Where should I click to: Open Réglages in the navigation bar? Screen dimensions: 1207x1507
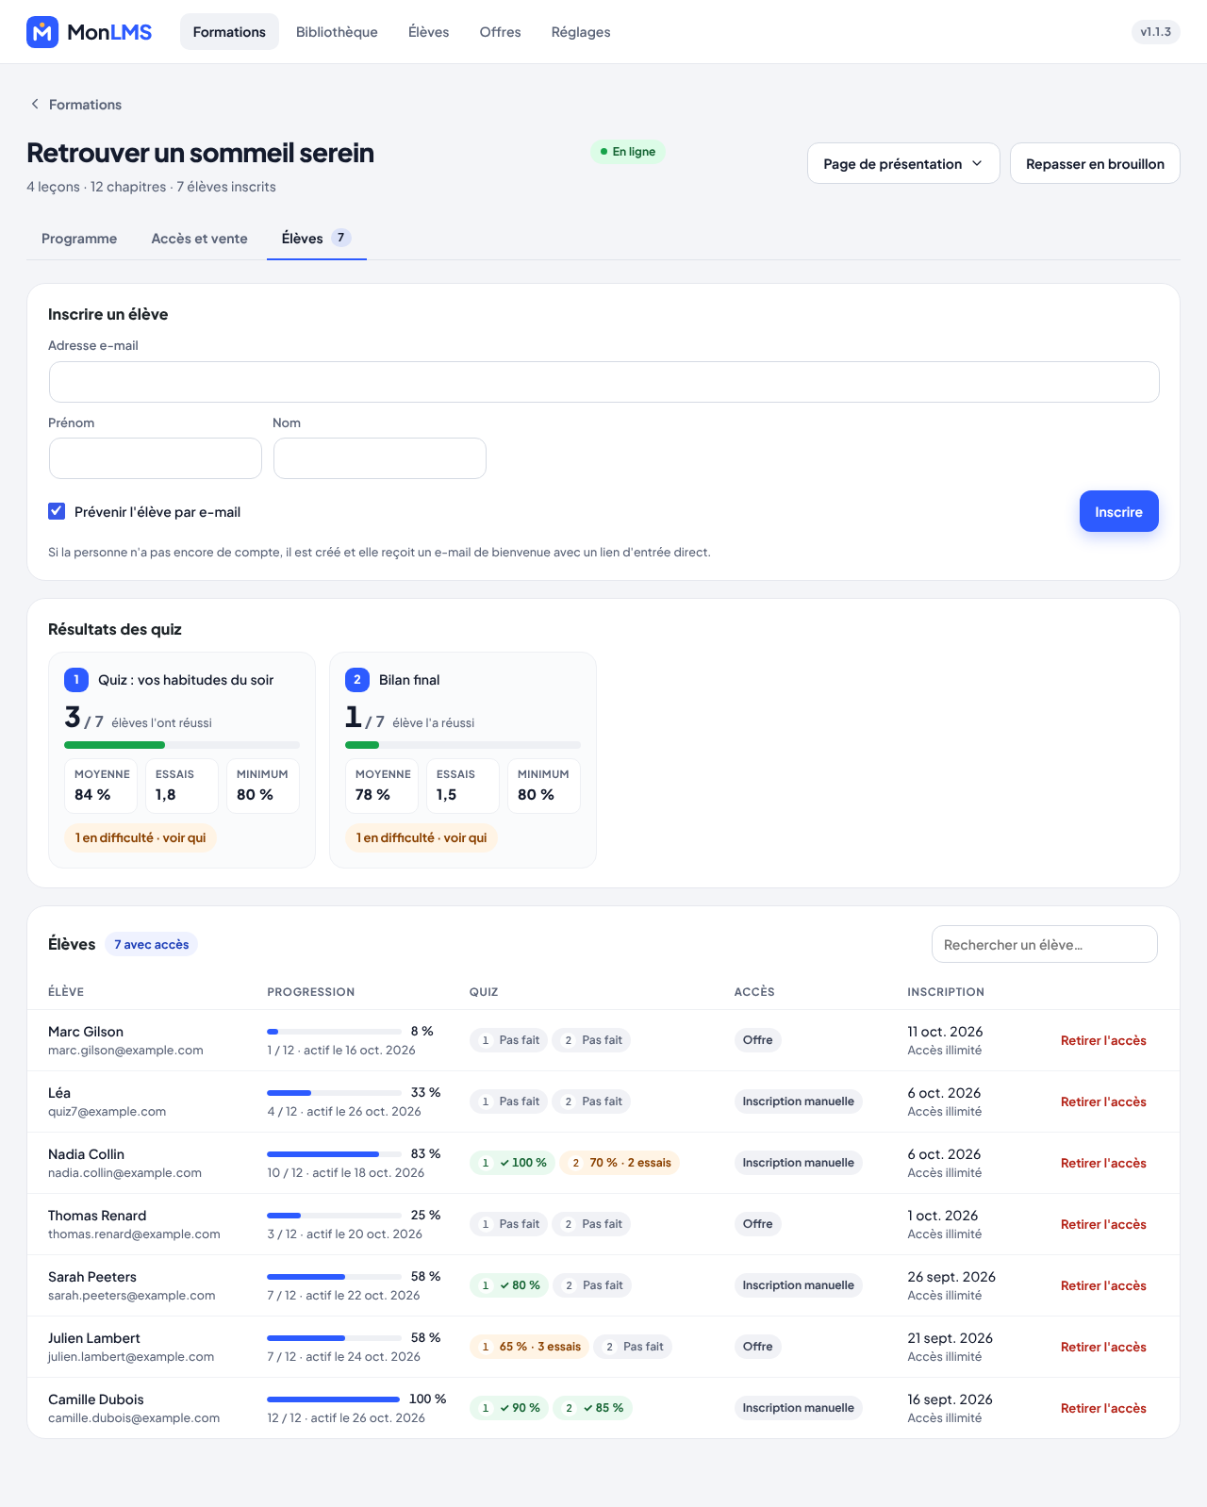tap(581, 32)
